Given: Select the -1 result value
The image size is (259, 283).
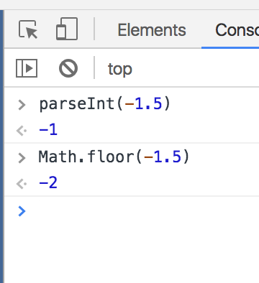Looking at the screenshot, I should tap(48, 130).
